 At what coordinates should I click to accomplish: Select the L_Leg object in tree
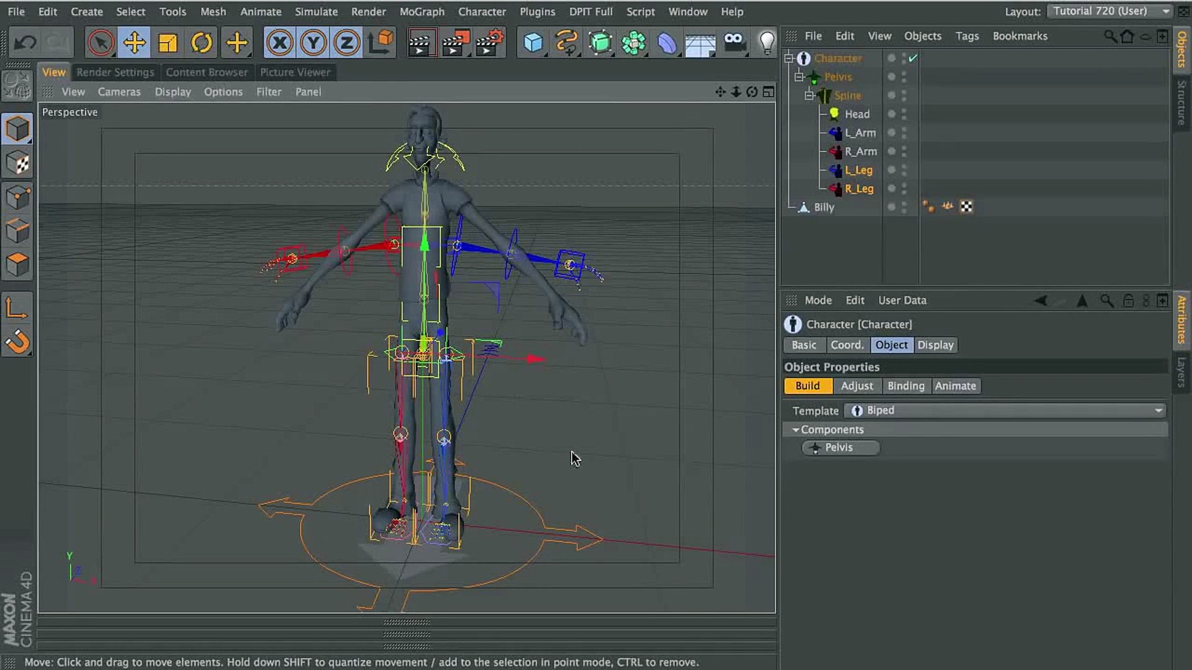[x=858, y=169]
